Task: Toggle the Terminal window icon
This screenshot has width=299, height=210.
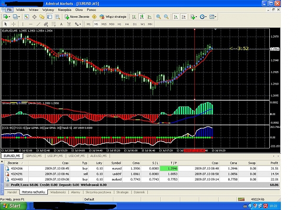Action: point(50,17)
